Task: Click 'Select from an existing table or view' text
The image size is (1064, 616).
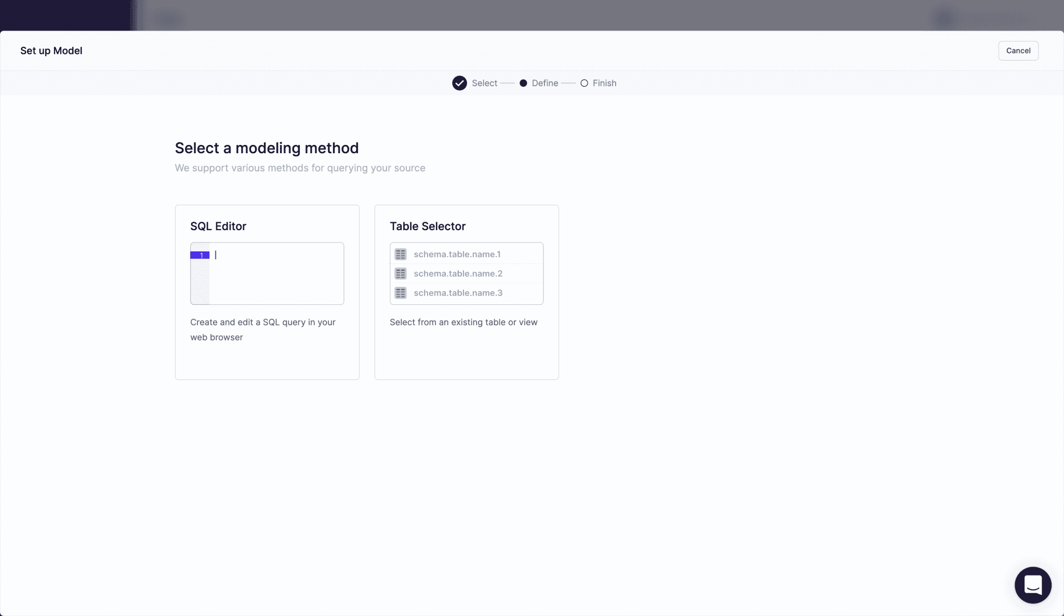Action: (463, 322)
